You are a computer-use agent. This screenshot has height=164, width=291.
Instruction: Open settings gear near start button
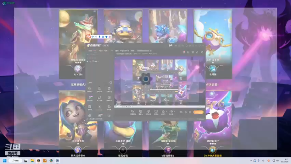pyautogui.click(x=190, y=112)
